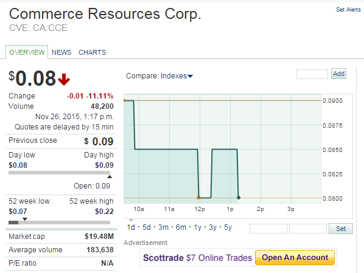This screenshot has width=364, height=273.
Task: Click the orange low point on chart
Action: pyautogui.click(x=198, y=198)
